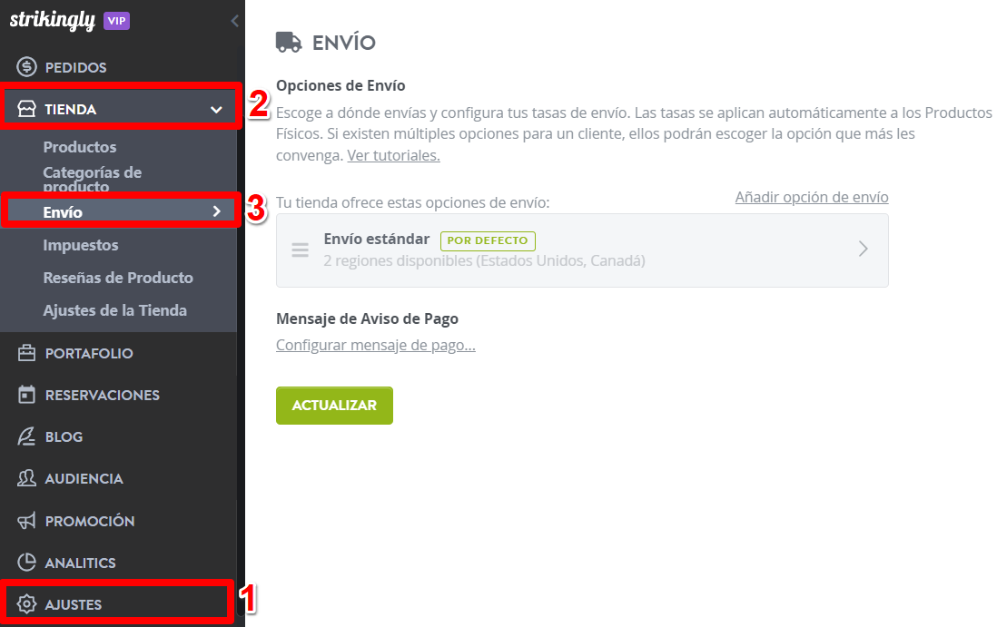Open the Ver tutoriales link
This screenshot has width=997, height=627.
pyautogui.click(x=393, y=156)
